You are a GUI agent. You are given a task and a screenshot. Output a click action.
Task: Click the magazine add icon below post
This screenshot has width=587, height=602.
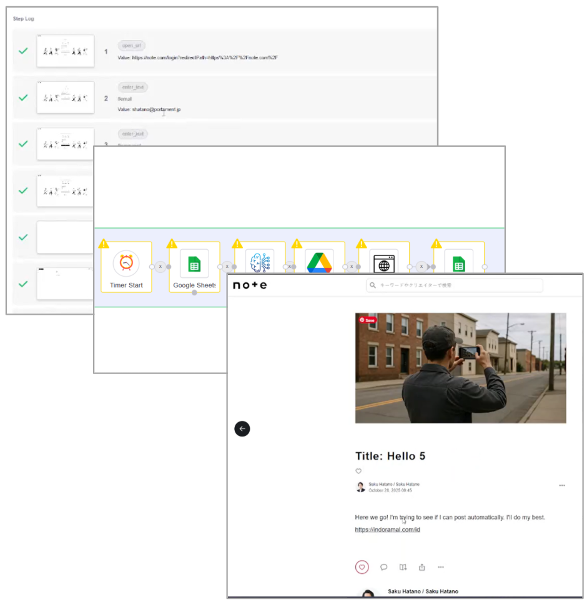[x=403, y=567]
